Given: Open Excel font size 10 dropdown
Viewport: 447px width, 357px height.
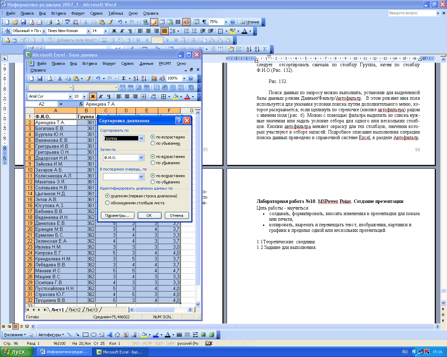Looking at the screenshot, I should tap(84, 97).
